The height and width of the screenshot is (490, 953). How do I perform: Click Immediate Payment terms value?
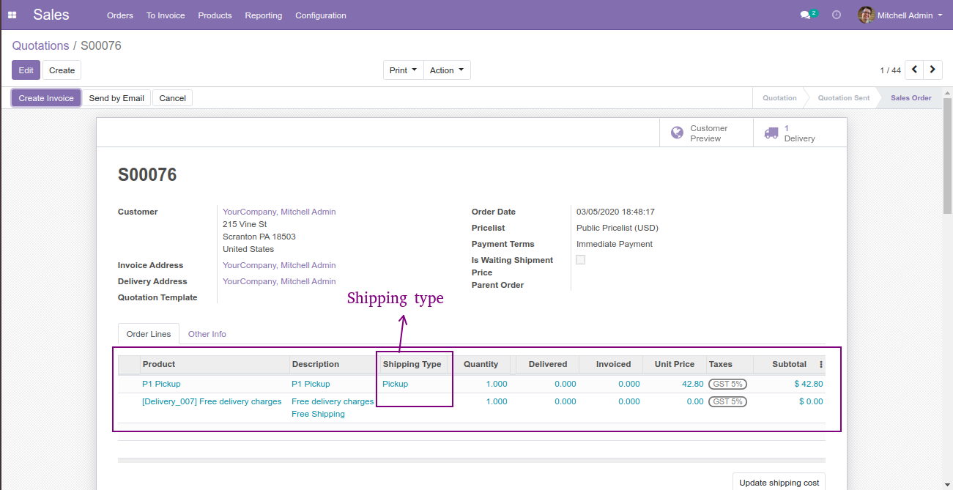click(615, 244)
